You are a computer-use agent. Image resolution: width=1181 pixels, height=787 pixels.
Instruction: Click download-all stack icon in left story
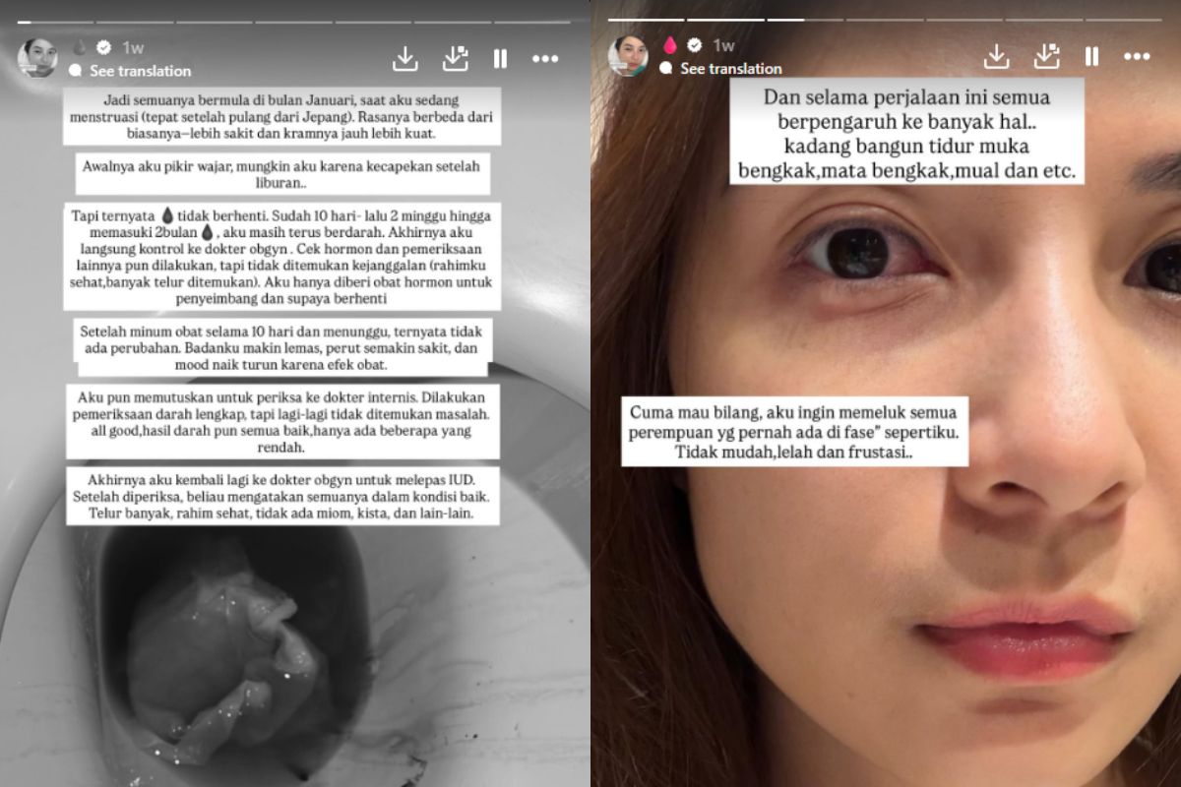pos(455,59)
